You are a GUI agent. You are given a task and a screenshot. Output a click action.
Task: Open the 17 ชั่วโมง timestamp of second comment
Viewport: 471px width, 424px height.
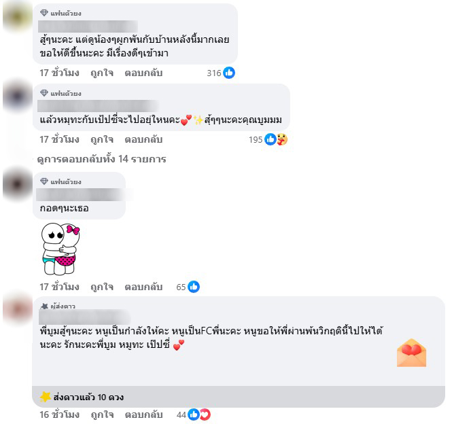click(60, 139)
